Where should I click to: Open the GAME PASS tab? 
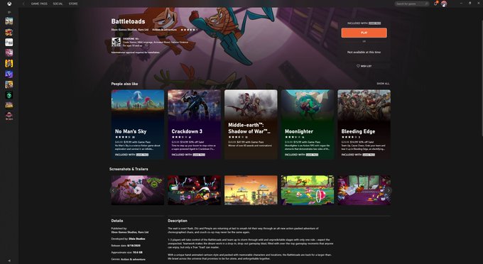[x=39, y=4]
